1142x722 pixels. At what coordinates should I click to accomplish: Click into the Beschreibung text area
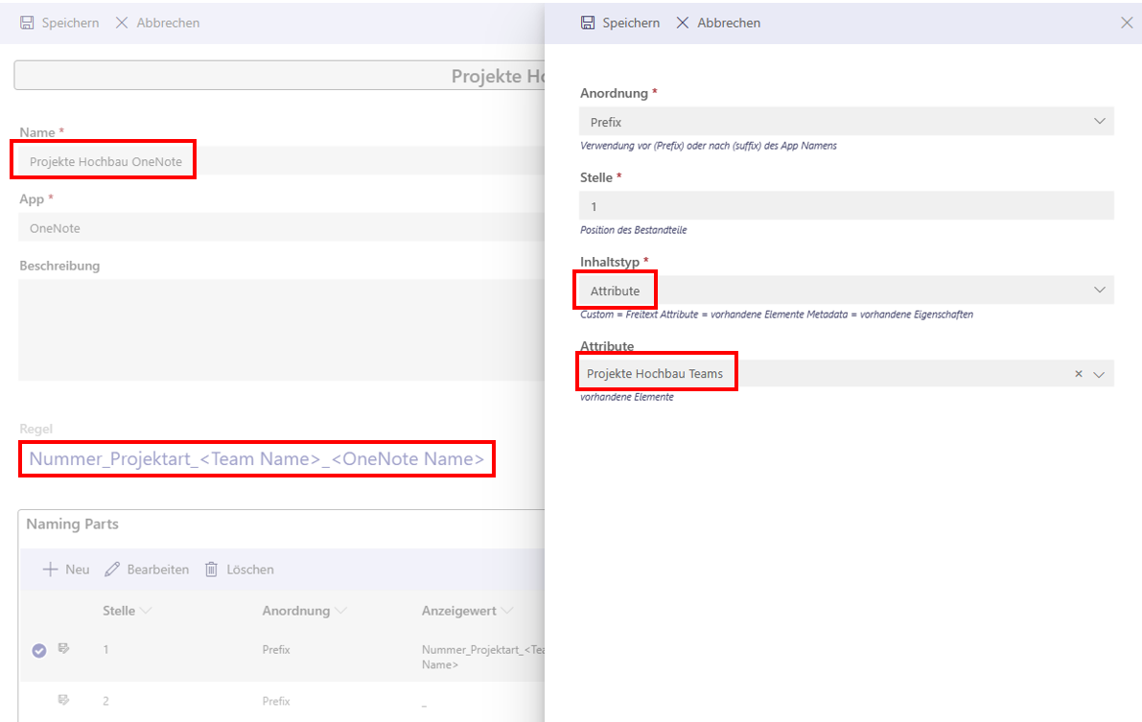(281, 329)
